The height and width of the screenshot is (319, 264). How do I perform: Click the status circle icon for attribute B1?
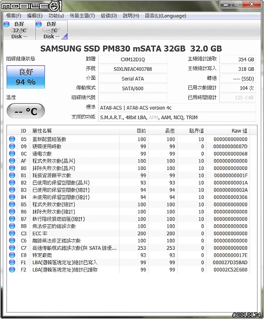tap(12, 175)
